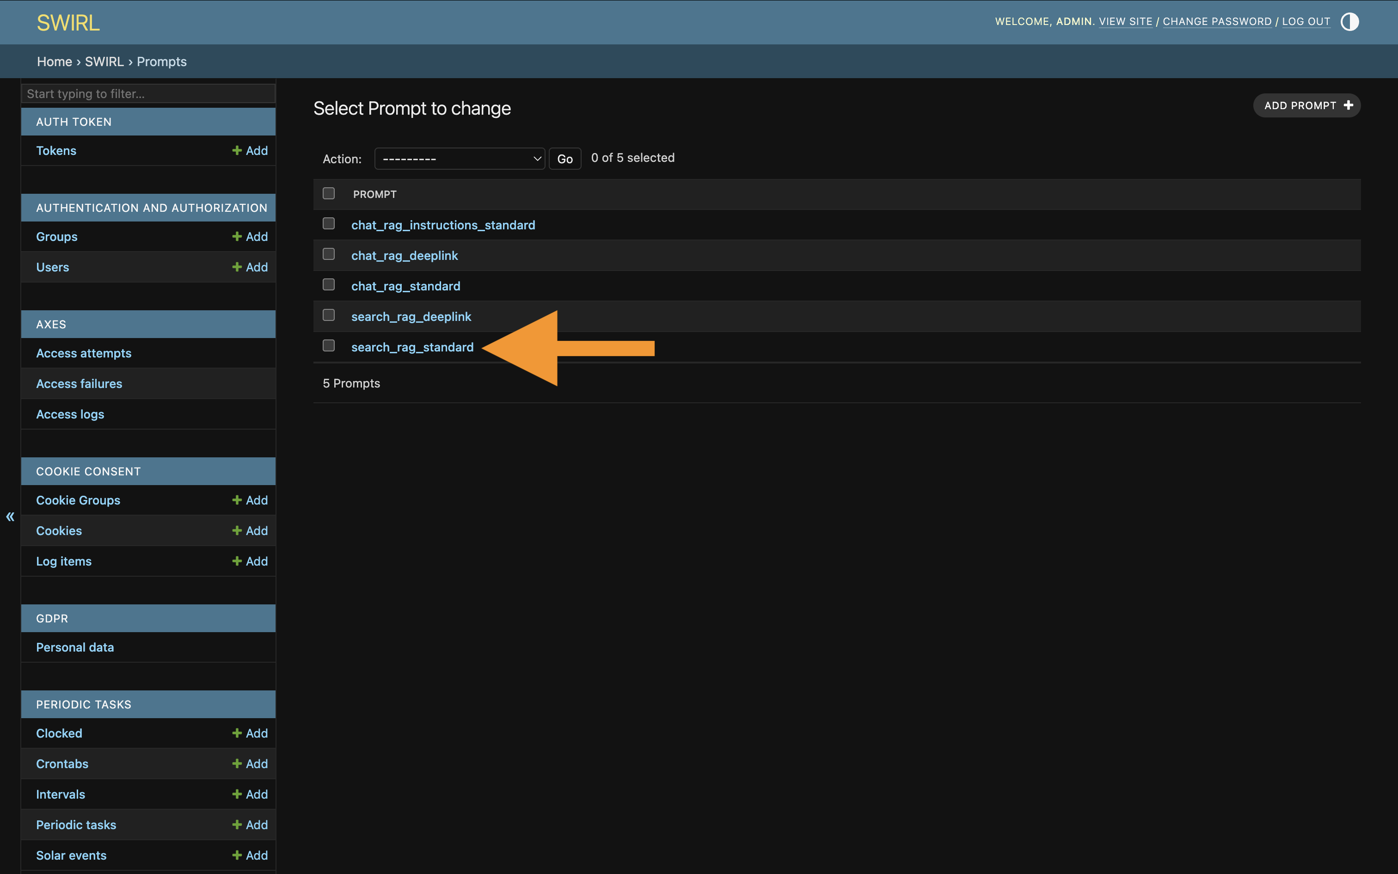Click the plus icon to add a Token

coord(238,150)
